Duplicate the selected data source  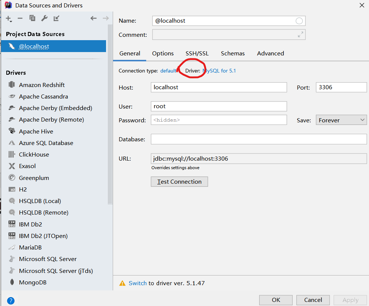point(32,18)
